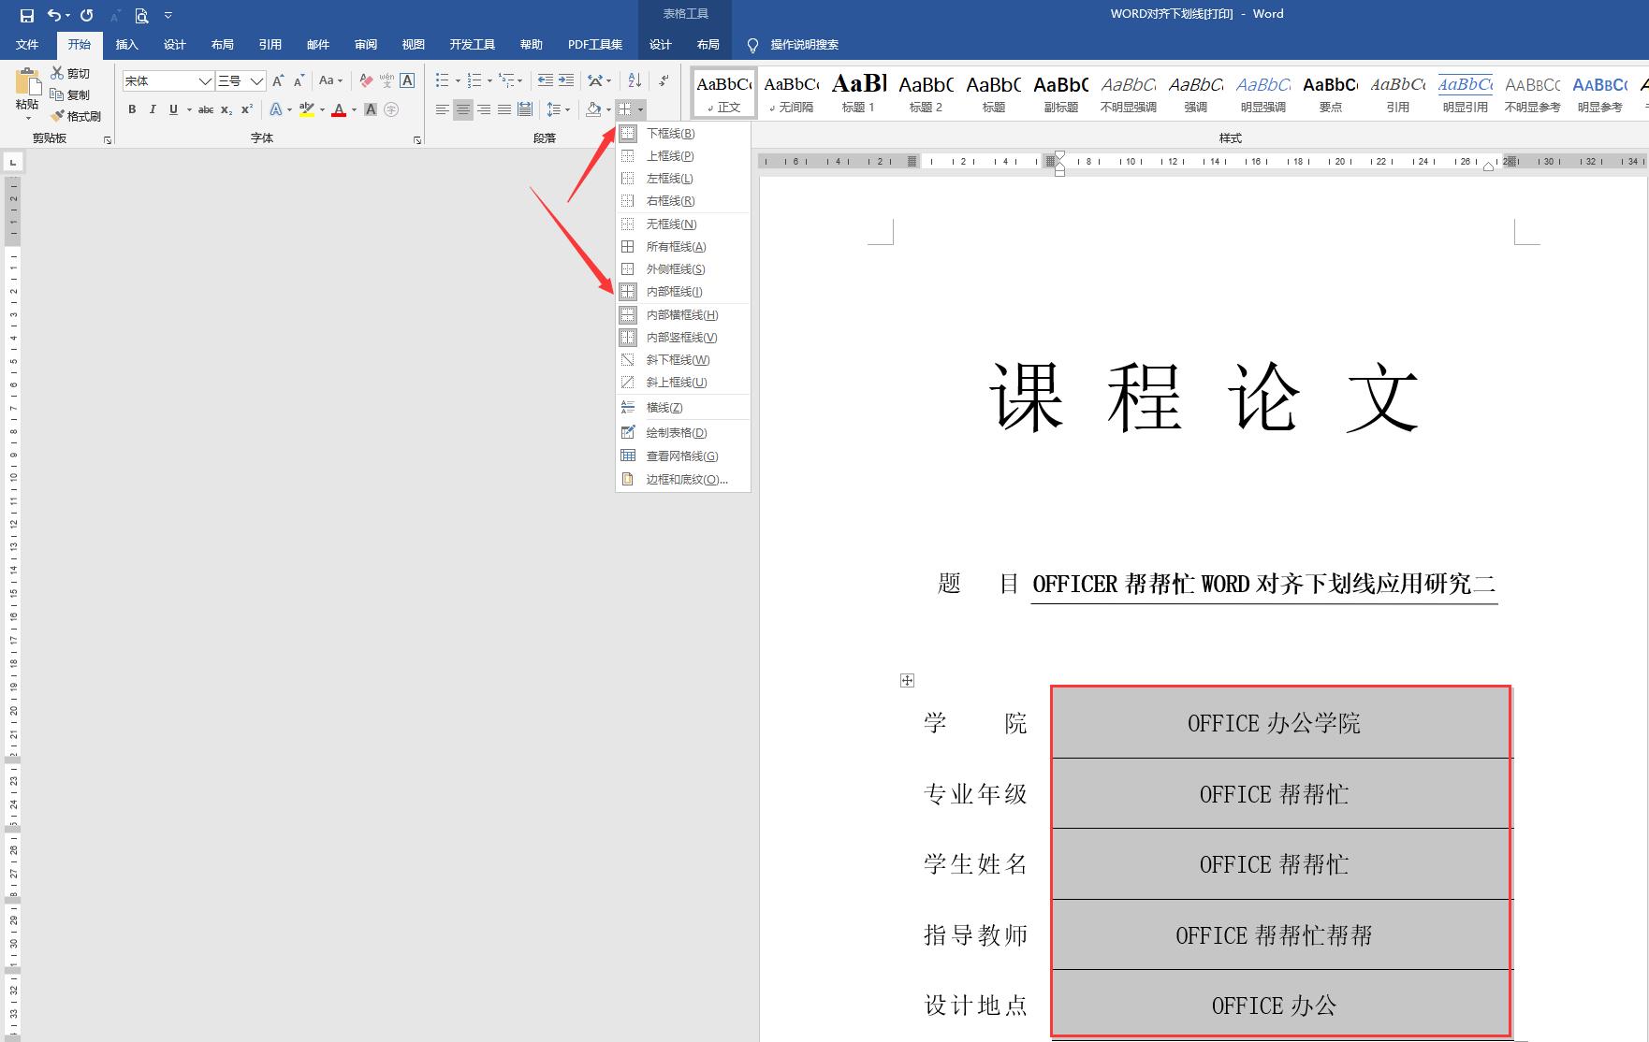The image size is (1649, 1042).
Task: Toggle Bold formatting
Action: coord(132,109)
